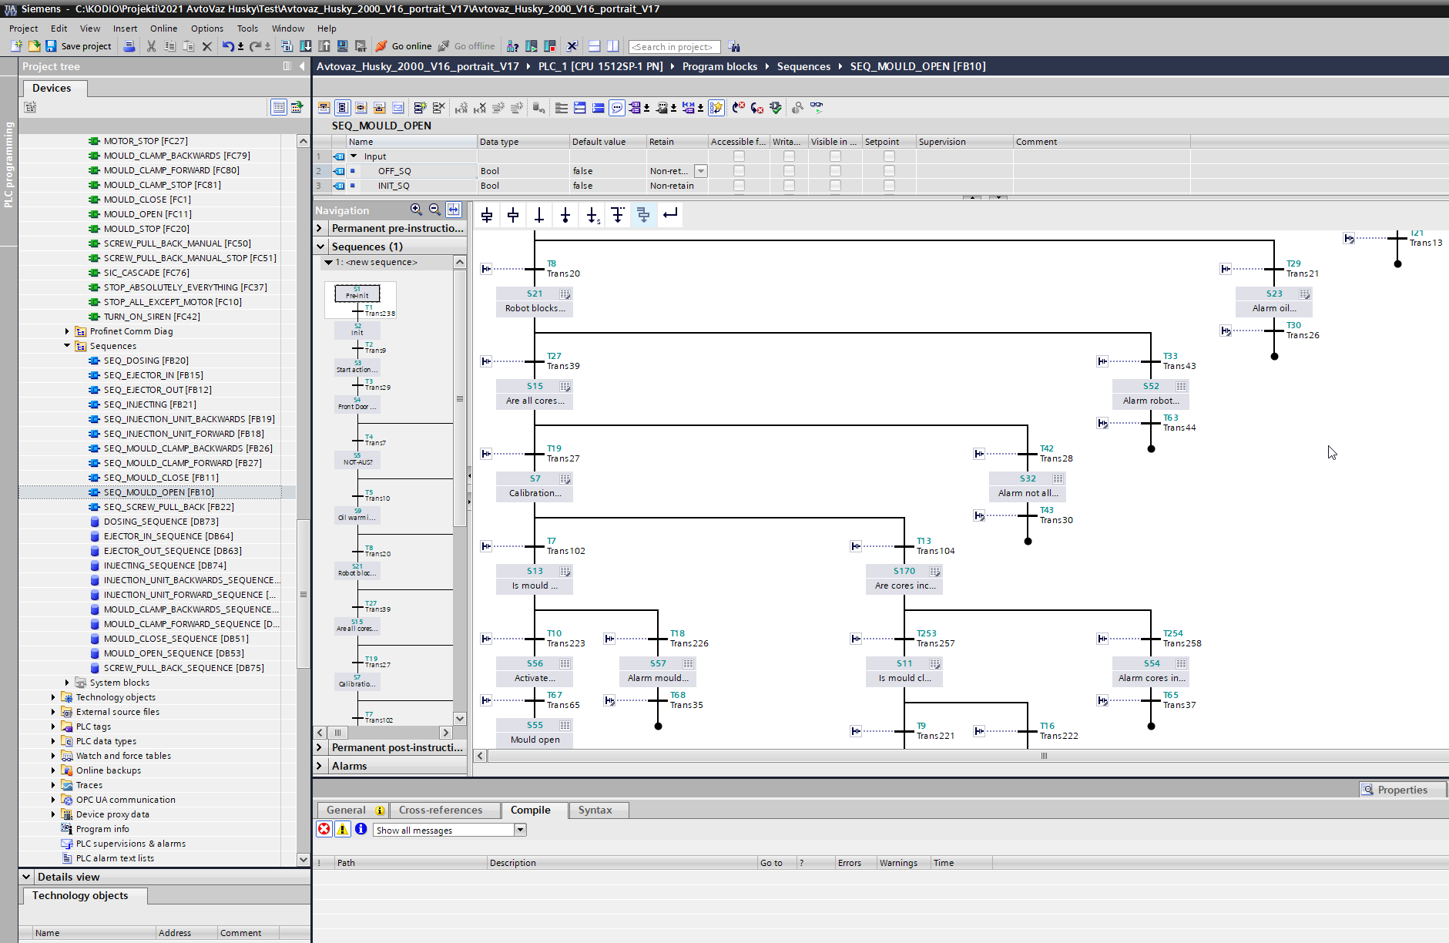Screen dimensions: 1449x943
Task: Check Accessible from HMI for OFF_SQ
Action: coord(739,171)
